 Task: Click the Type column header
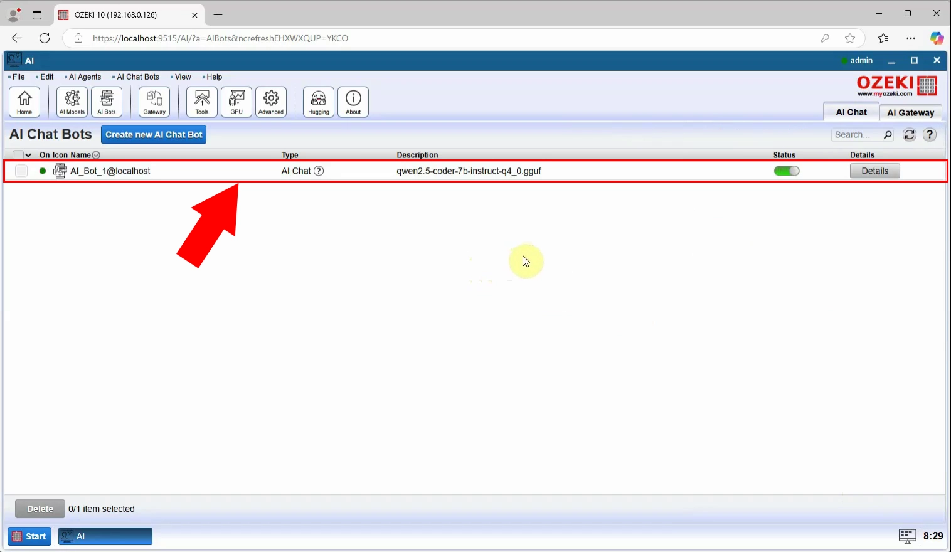[290, 155]
